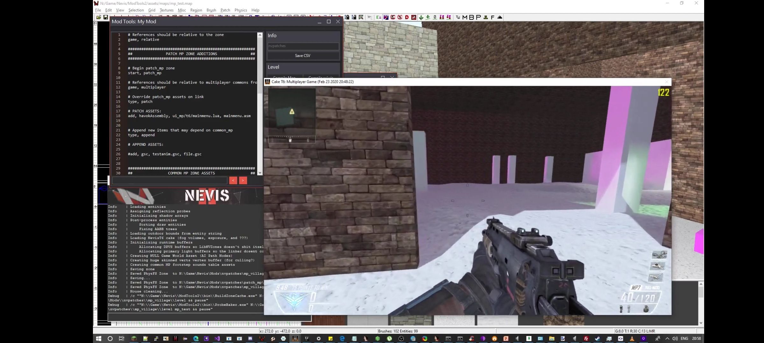Click the olive stamp toolbar icon
764x343 pixels.
pos(486,17)
